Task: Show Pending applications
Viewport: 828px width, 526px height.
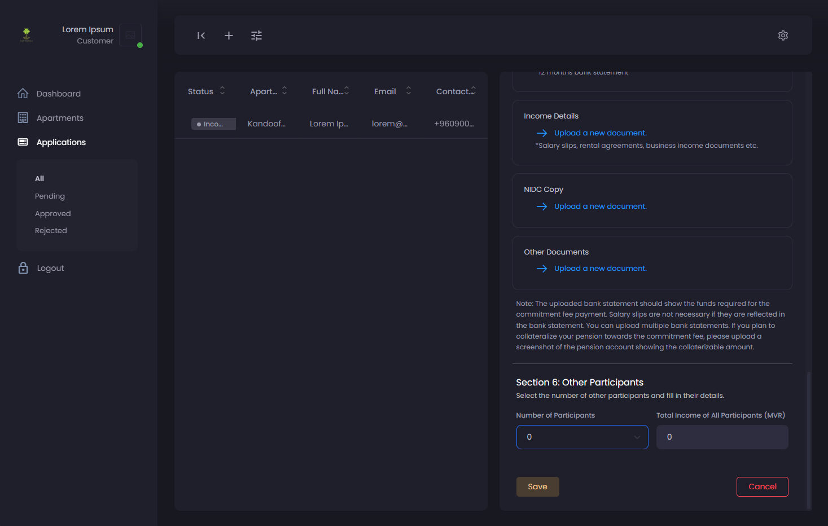Action: tap(50, 196)
